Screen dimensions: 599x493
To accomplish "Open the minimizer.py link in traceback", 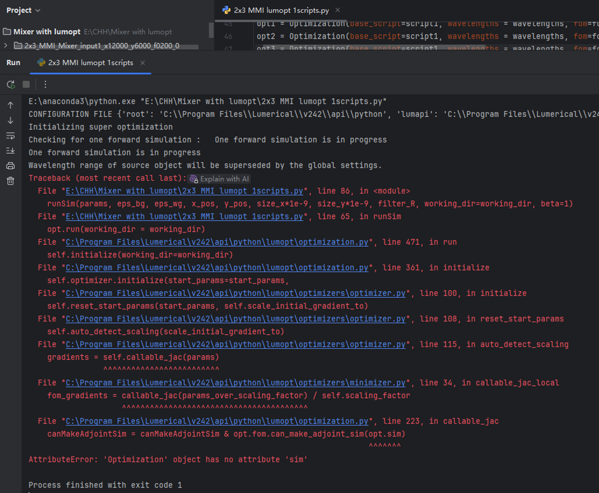I will pos(236,383).
